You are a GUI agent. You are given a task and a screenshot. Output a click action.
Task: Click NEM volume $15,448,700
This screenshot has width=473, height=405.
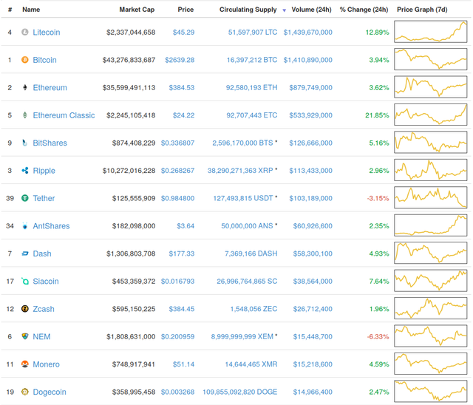(x=313, y=336)
